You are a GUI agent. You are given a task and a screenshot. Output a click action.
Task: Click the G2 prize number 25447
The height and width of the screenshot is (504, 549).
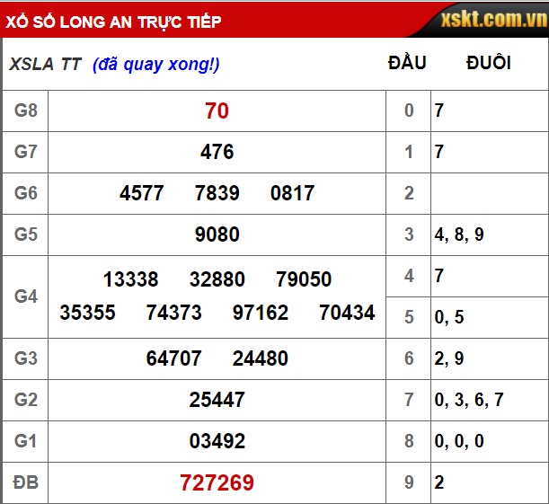(x=217, y=400)
